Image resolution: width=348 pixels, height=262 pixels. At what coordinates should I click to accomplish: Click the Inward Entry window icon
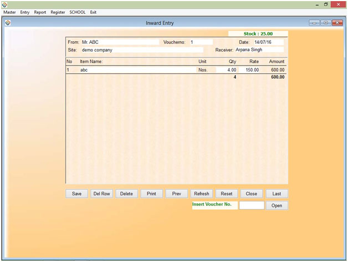8,23
